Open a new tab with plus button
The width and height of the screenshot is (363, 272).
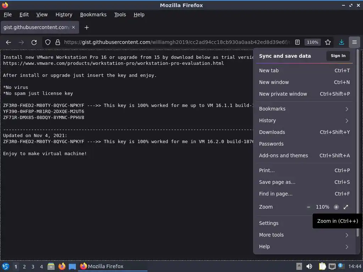[x=86, y=28]
